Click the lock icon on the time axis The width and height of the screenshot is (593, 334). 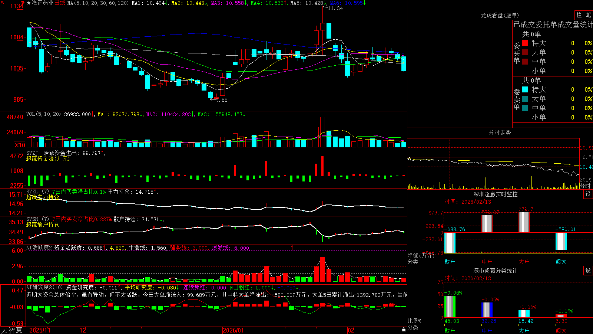(404, 329)
